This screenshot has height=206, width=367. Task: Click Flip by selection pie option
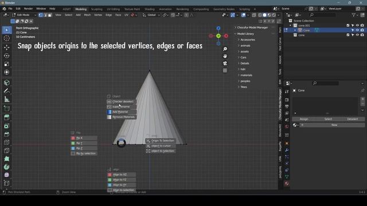pyautogui.click(x=84, y=153)
